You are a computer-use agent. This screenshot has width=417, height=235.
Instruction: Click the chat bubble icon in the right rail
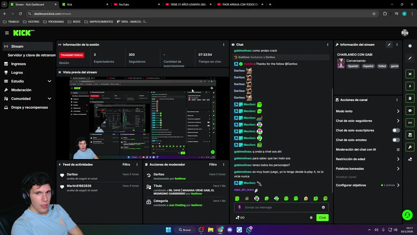click(410, 111)
